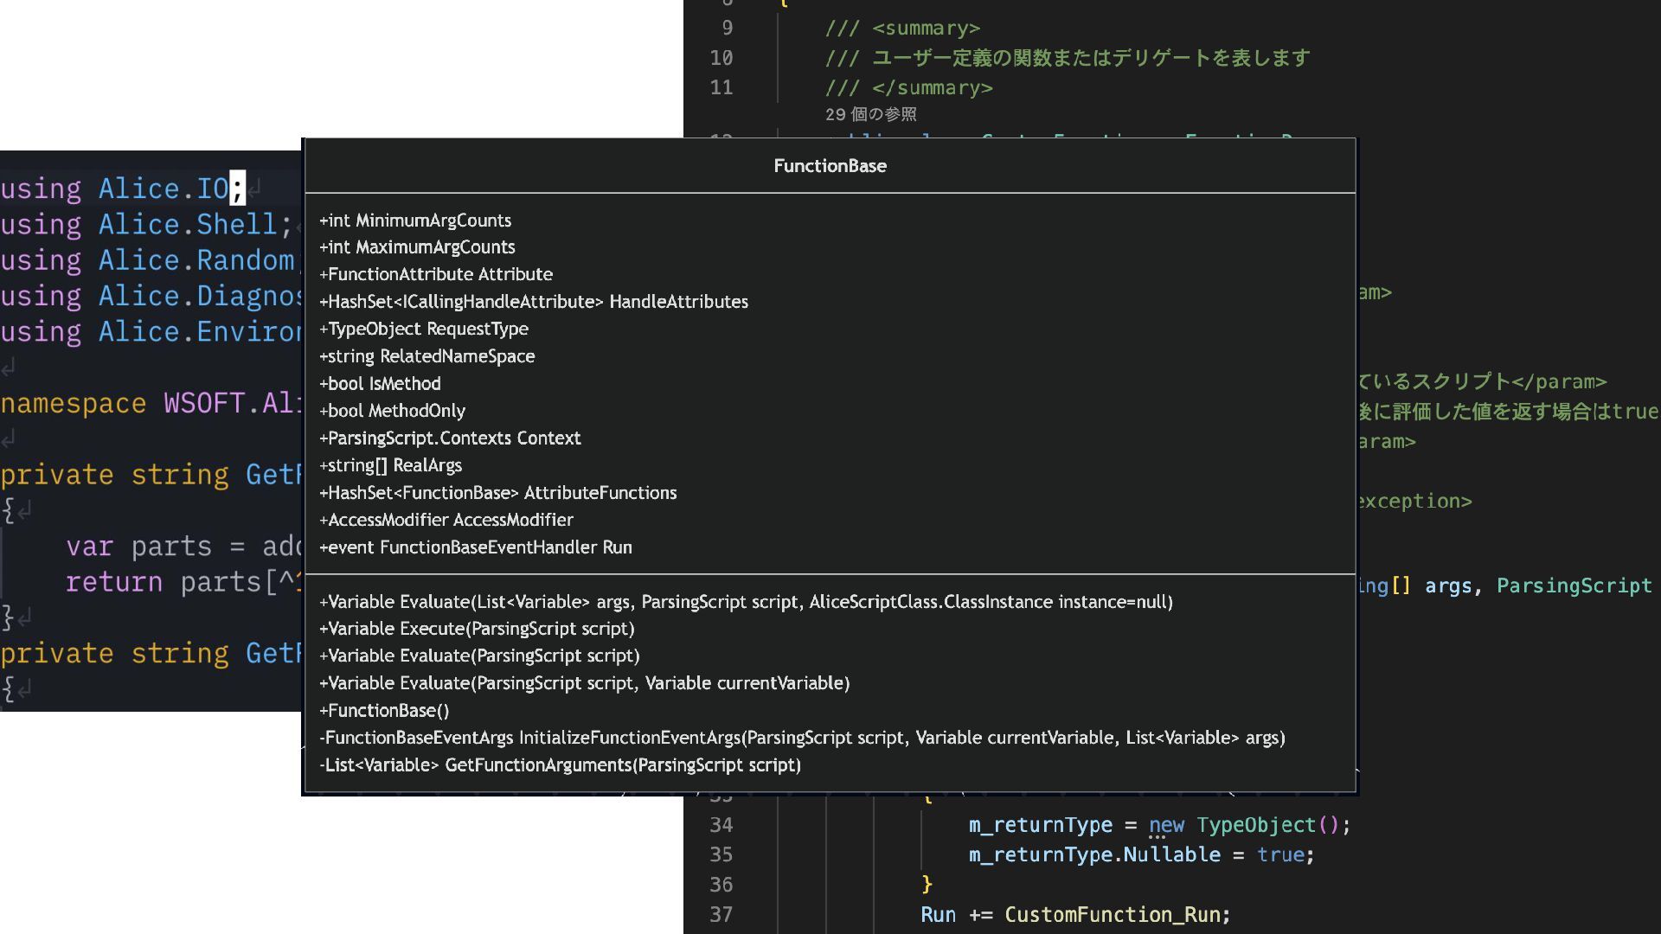This screenshot has height=934, width=1661.
Task: Click the '29 個の参照' references code lens
Action: (870, 114)
